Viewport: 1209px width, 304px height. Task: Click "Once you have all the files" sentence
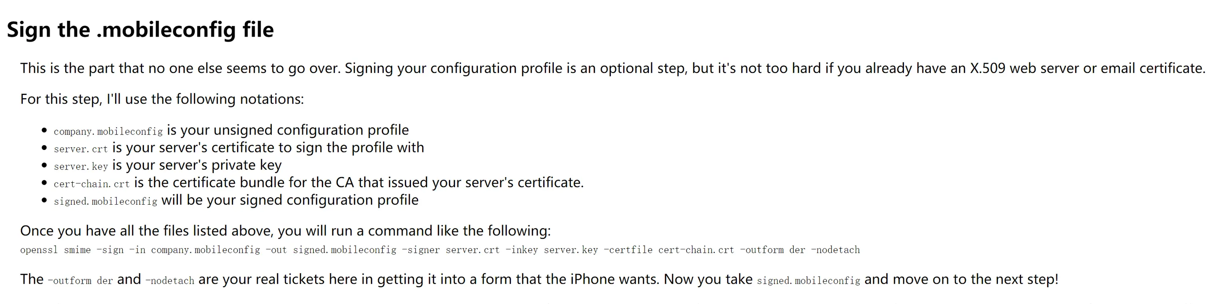pyautogui.click(x=285, y=231)
